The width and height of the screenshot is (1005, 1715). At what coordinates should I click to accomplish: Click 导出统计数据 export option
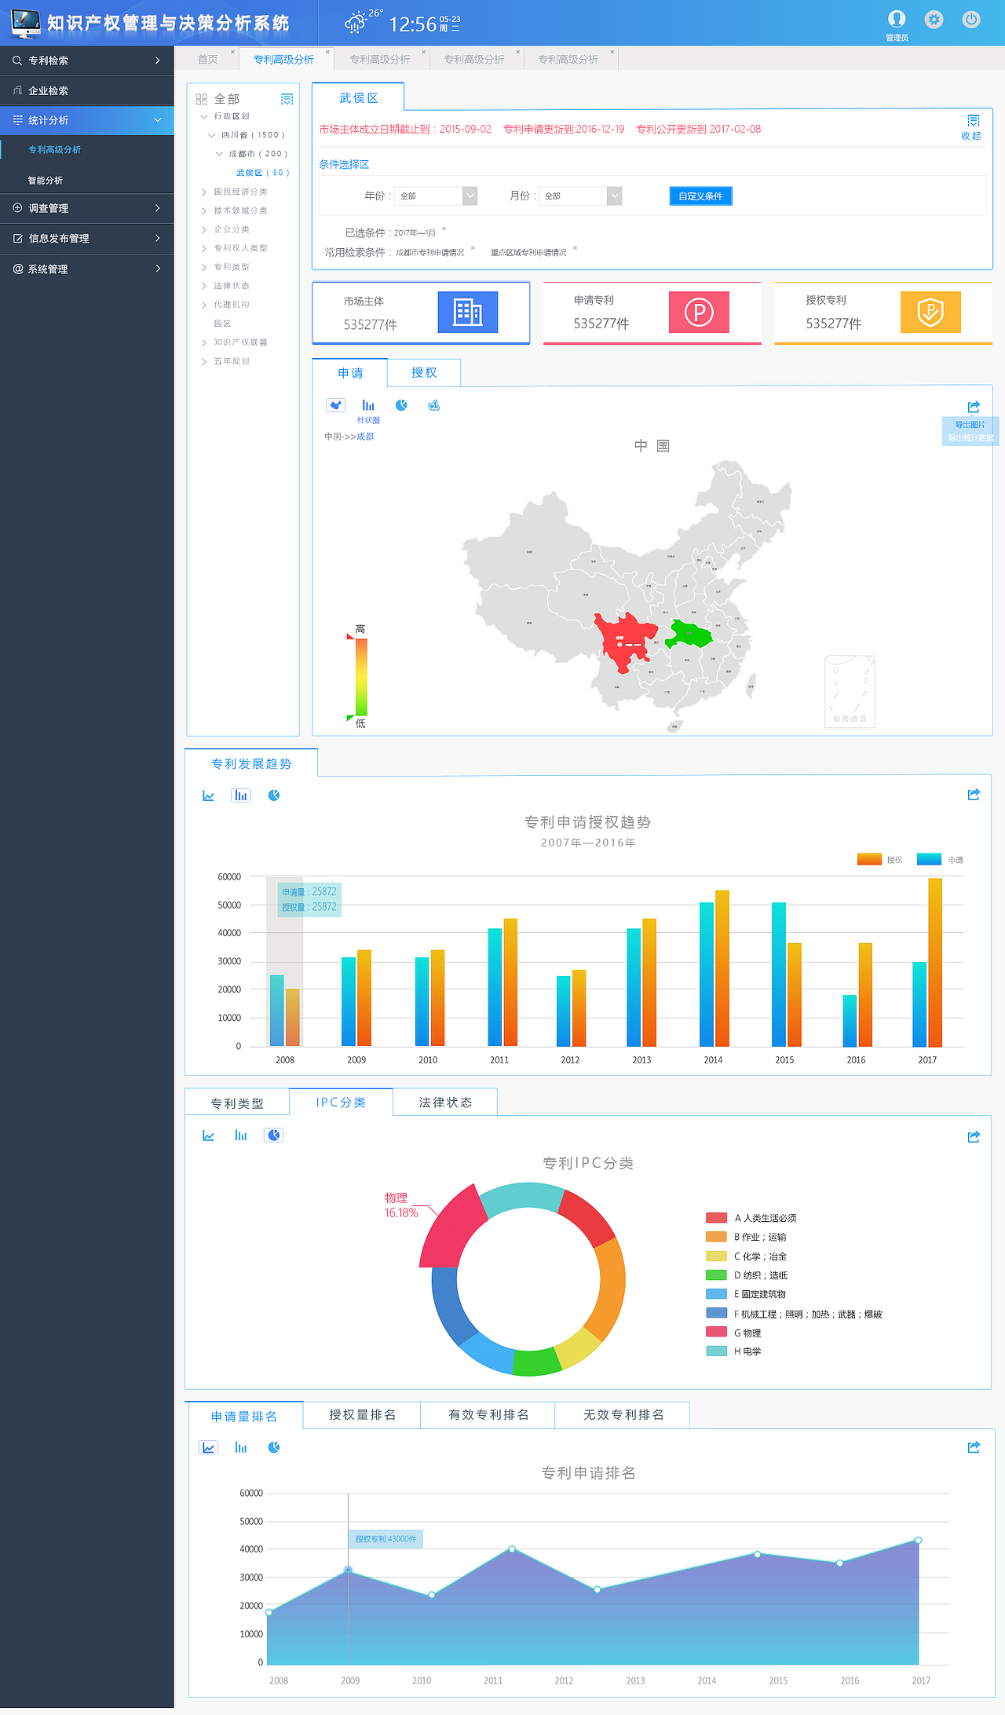click(x=970, y=438)
